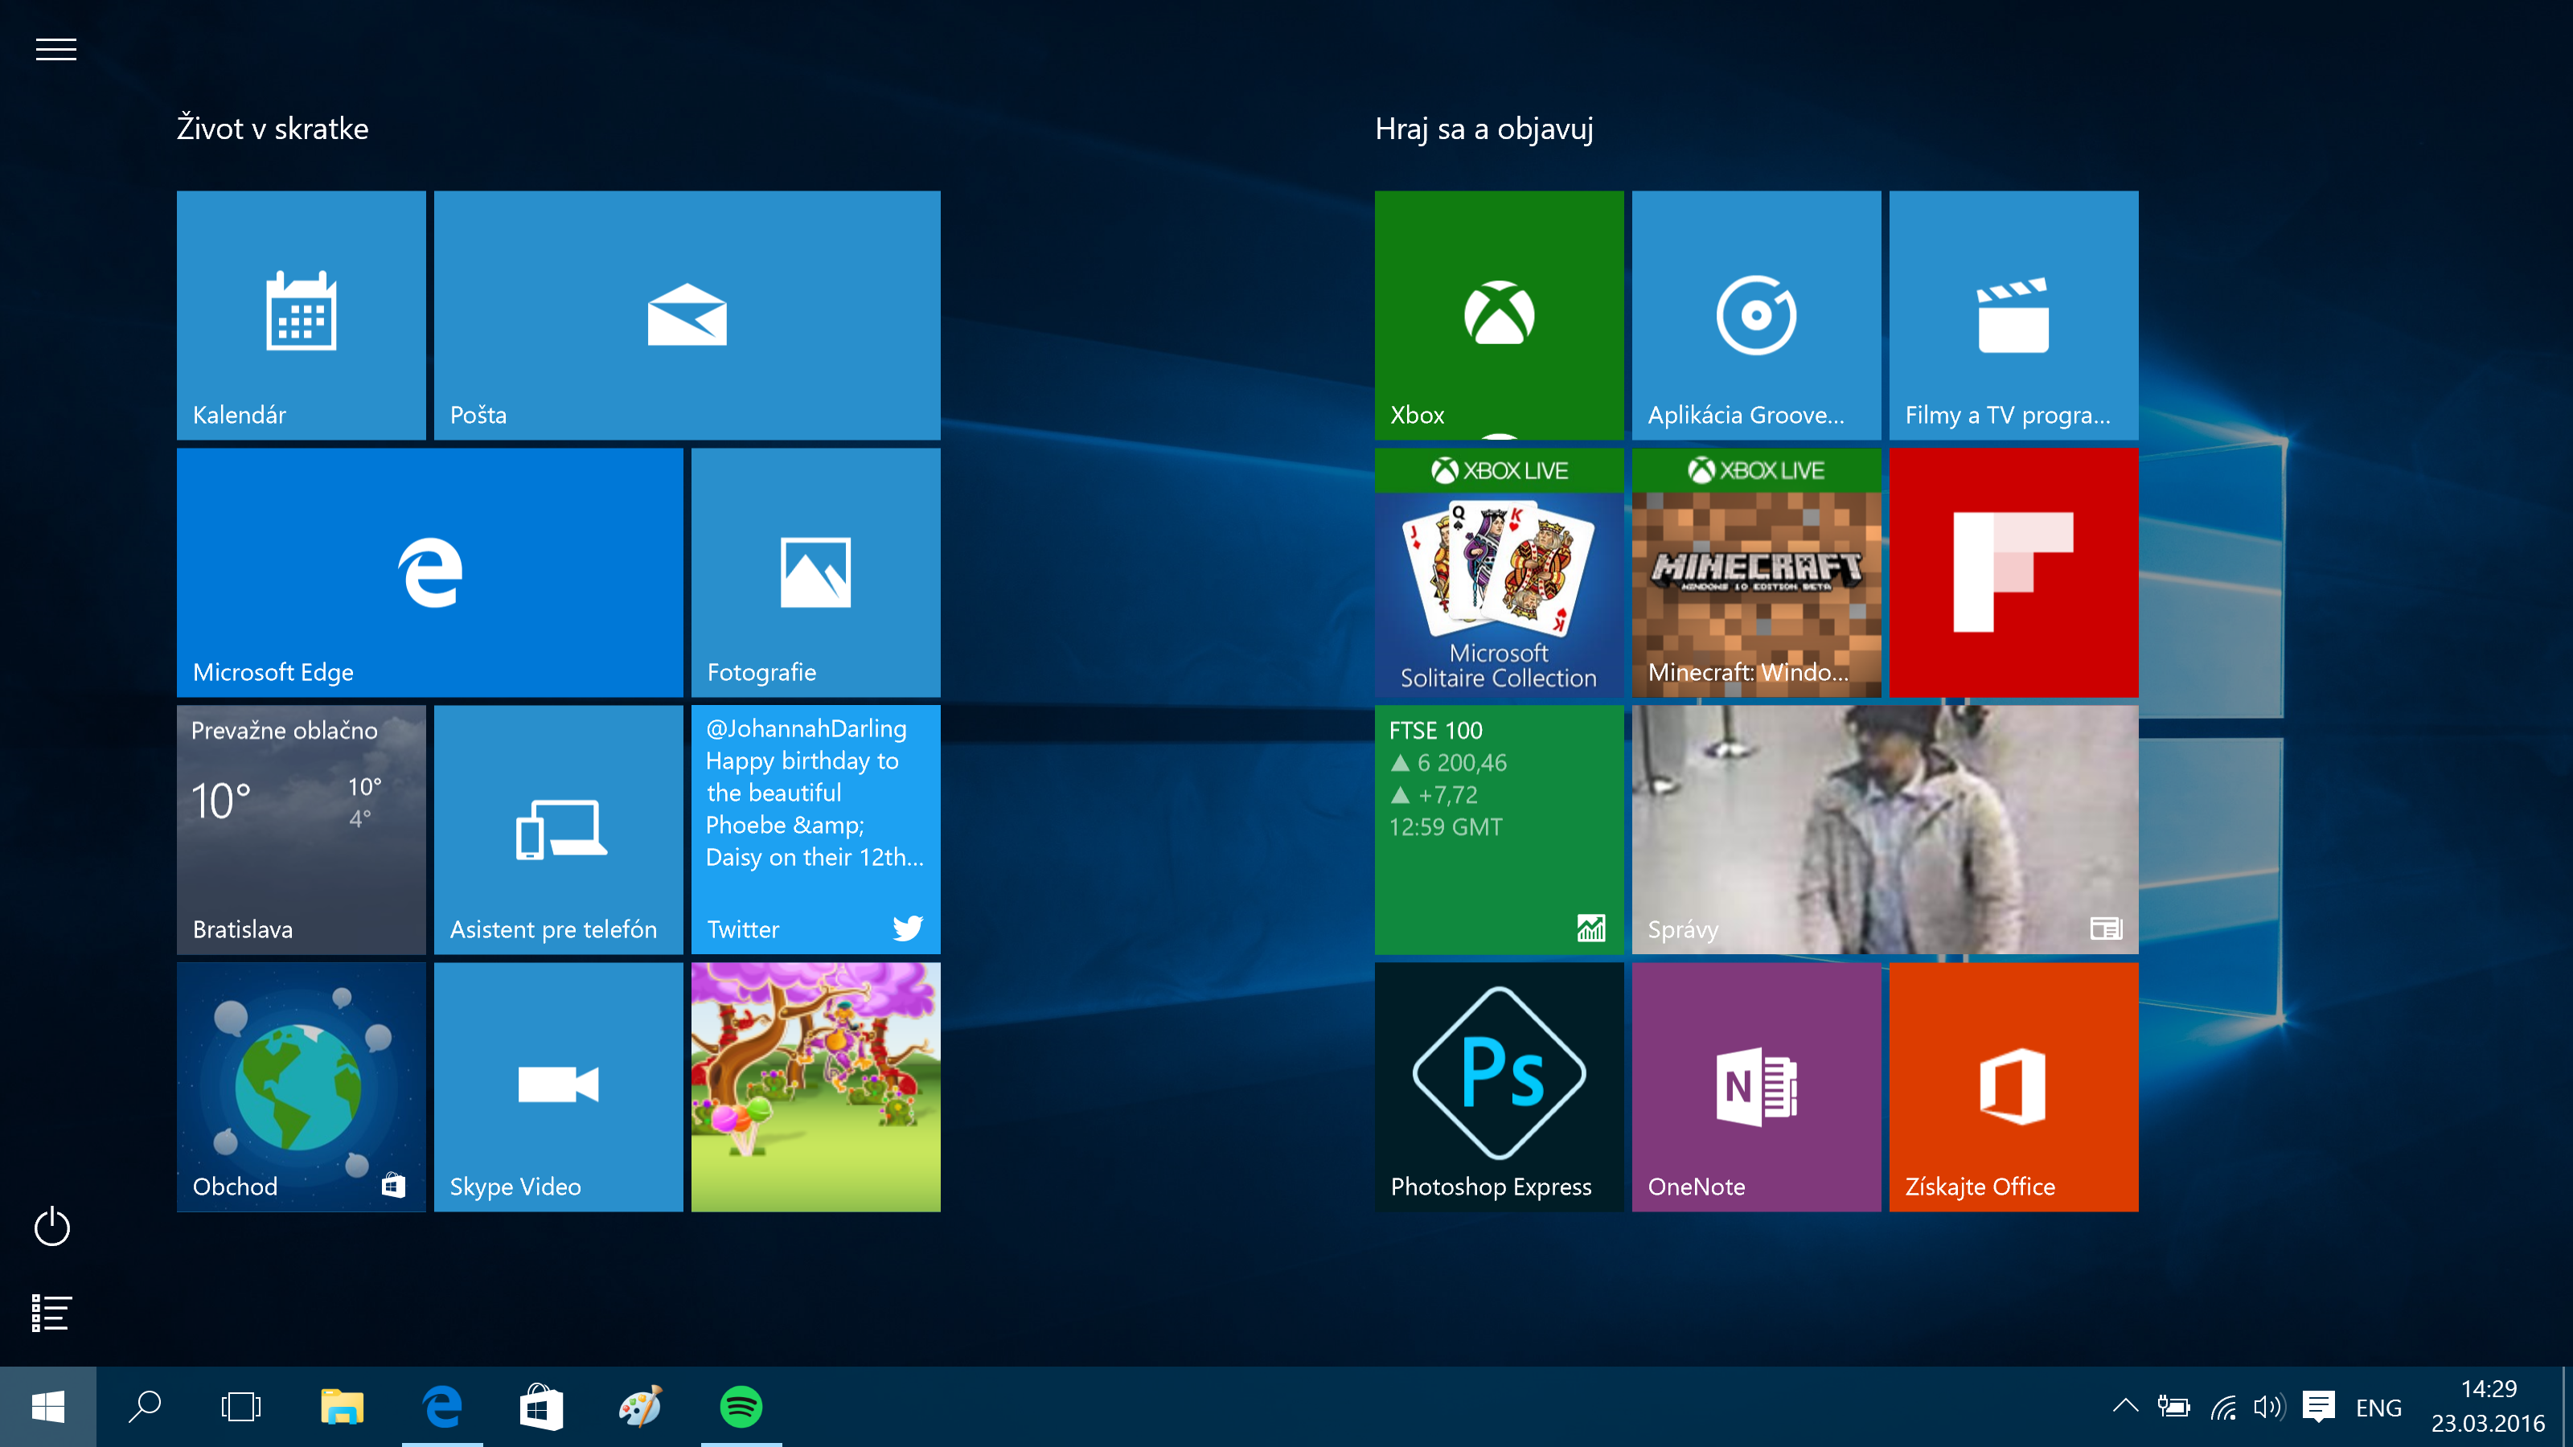Image resolution: width=2573 pixels, height=1447 pixels.
Task: Open the Správy news tile
Action: click(1885, 829)
